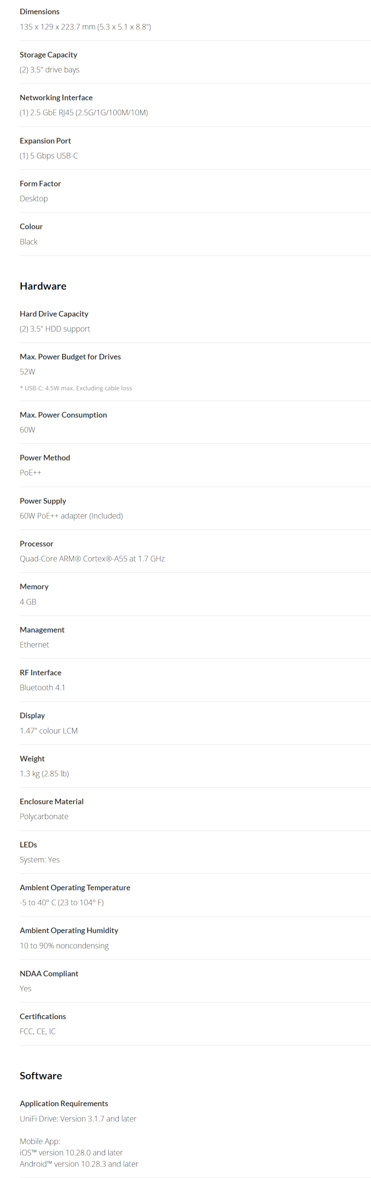Click the UniFi Drive version requirement text
This screenshot has width=371, height=1178.
point(78,1119)
